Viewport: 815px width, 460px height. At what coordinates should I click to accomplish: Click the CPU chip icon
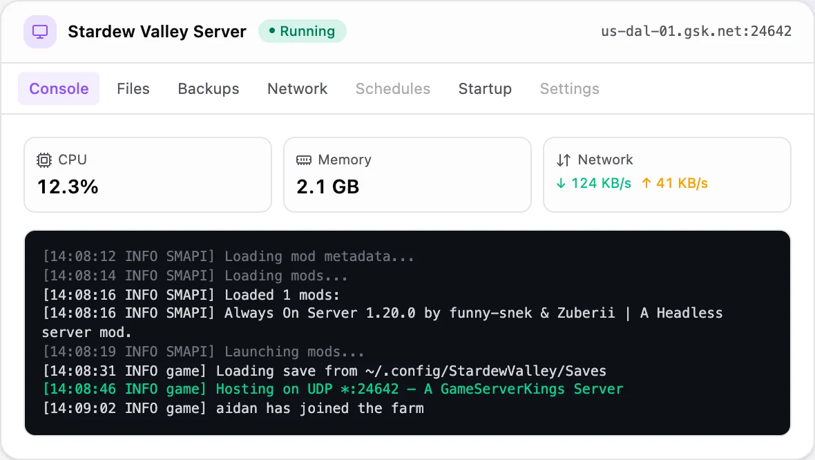[x=44, y=160]
